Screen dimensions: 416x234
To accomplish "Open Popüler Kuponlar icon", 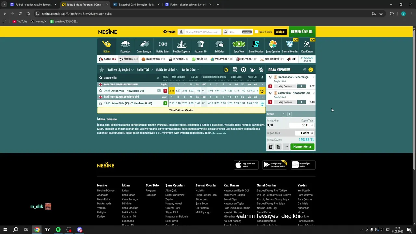I will [182, 44].
